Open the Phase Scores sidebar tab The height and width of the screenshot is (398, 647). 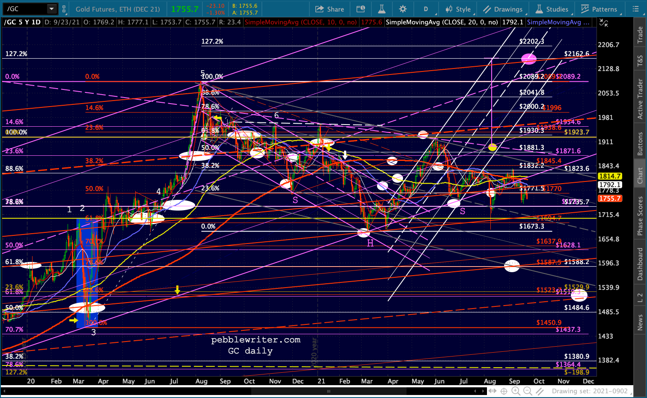point(640,217)
